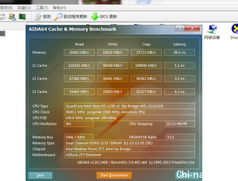Click Memory Bus field 1066.7 MHz

click(79, 137)
